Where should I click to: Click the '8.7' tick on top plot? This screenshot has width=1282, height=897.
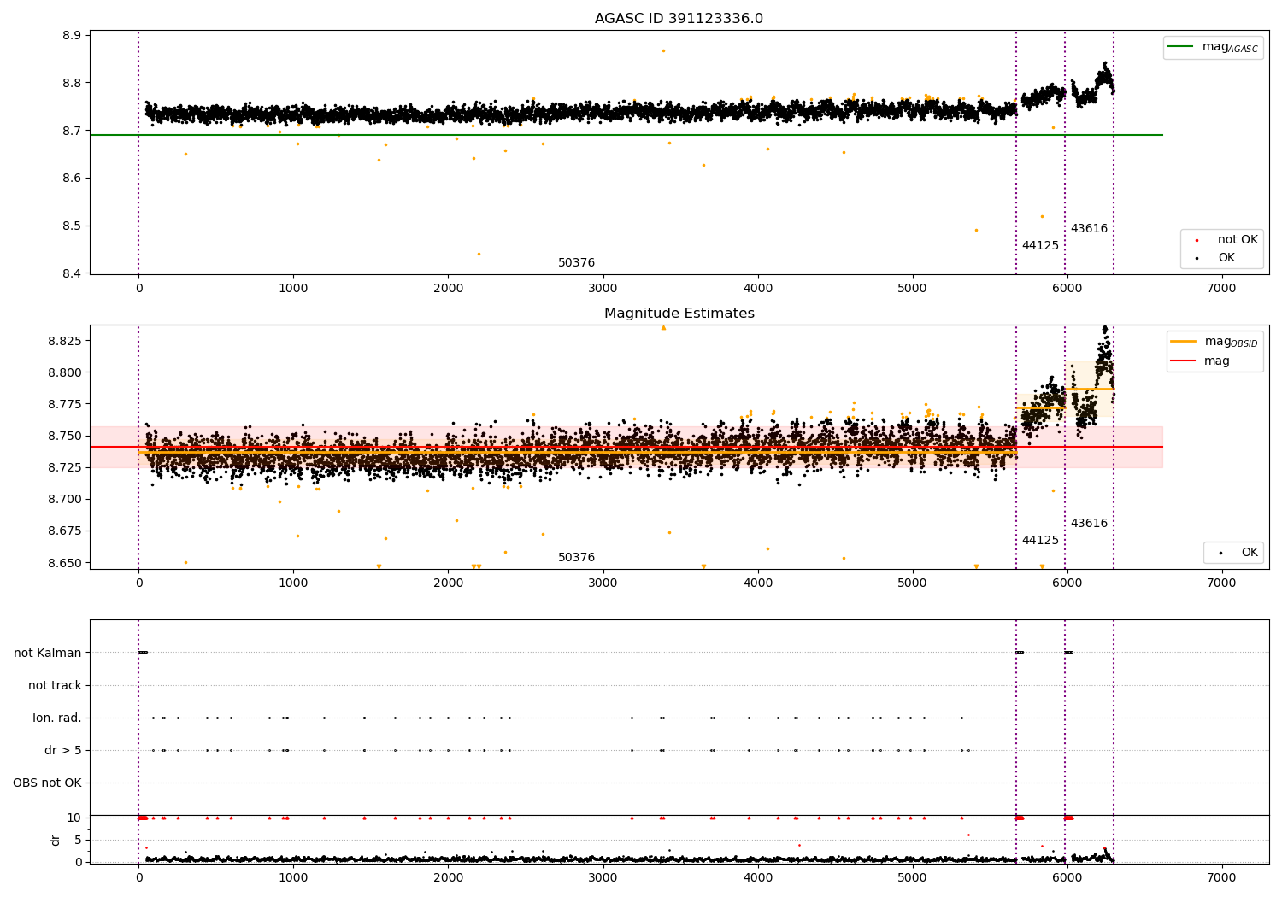[x=72, y=131]
